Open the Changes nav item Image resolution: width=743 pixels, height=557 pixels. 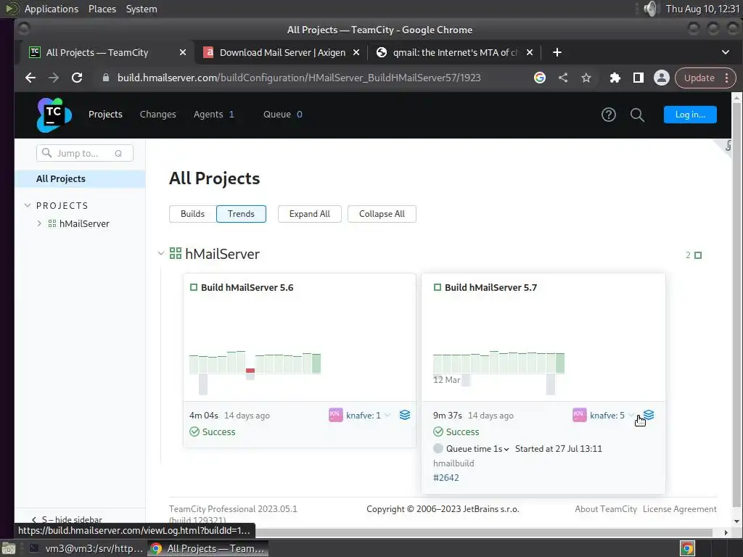coord(157,114)
